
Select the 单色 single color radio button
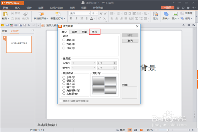pos(64,40)
